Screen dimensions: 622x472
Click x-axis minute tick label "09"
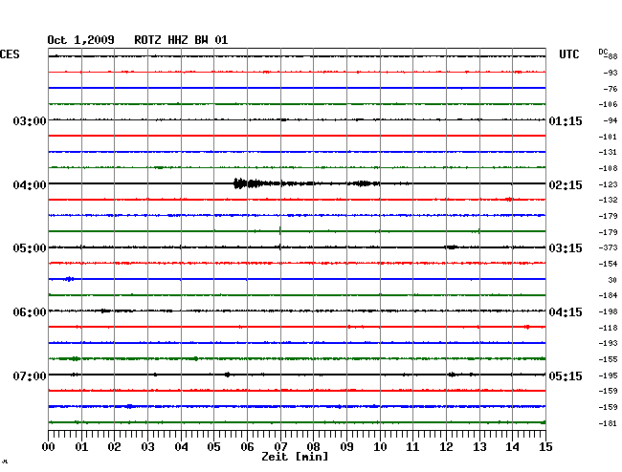coord(346,447)
